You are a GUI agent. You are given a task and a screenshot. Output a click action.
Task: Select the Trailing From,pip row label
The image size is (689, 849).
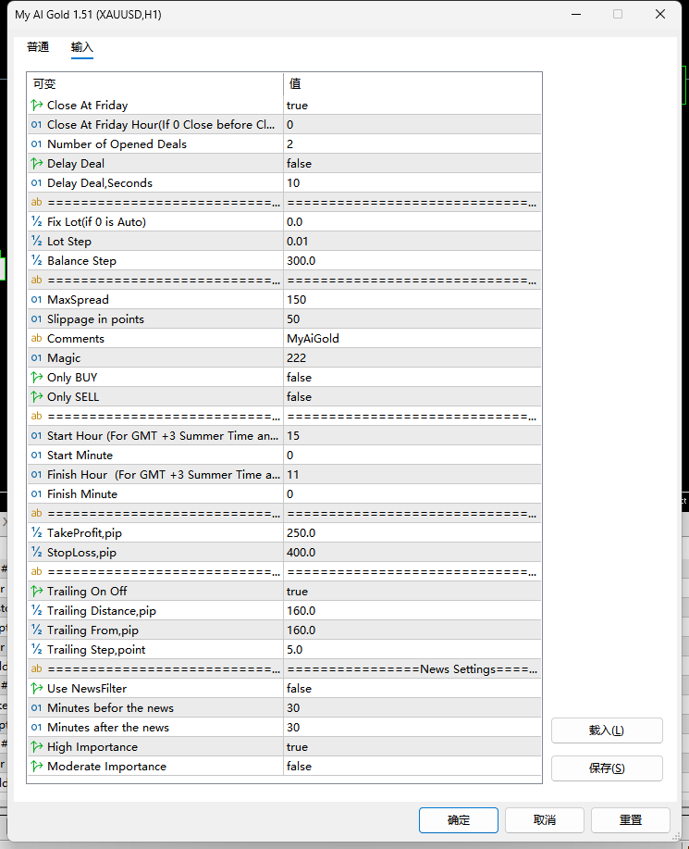92,631
